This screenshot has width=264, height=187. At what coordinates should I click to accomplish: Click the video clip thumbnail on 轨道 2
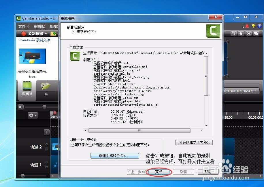(55, 147)
